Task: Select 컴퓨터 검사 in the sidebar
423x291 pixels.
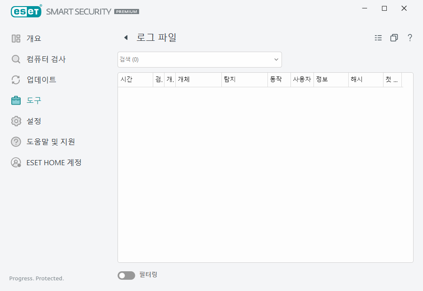Action: 47,59
